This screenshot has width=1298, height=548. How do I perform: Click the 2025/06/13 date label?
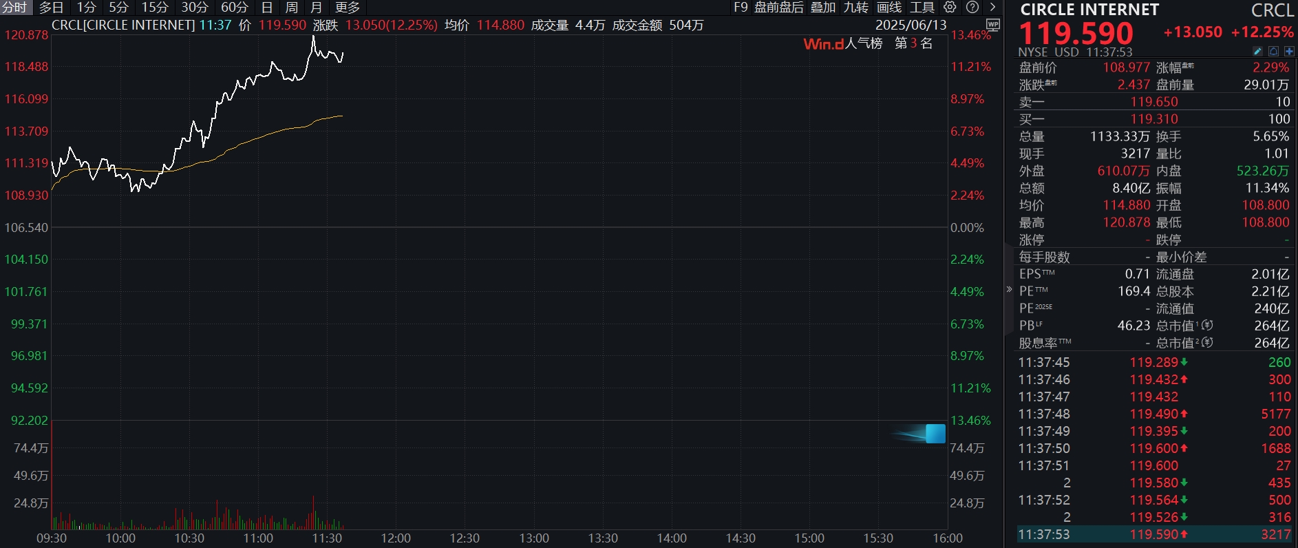click(911, 25)
